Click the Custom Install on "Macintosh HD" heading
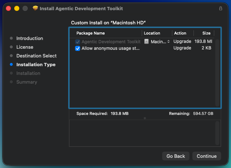This screenshot has width=231, height=168. point(108,23)
